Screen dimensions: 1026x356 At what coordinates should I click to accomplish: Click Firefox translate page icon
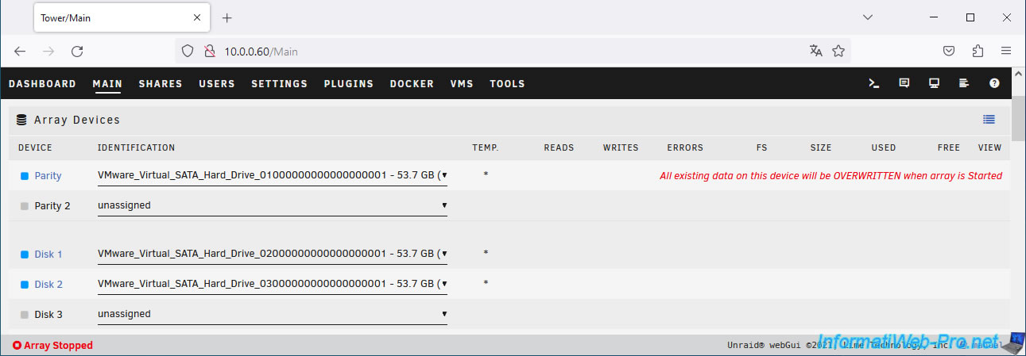click(815, 51)
